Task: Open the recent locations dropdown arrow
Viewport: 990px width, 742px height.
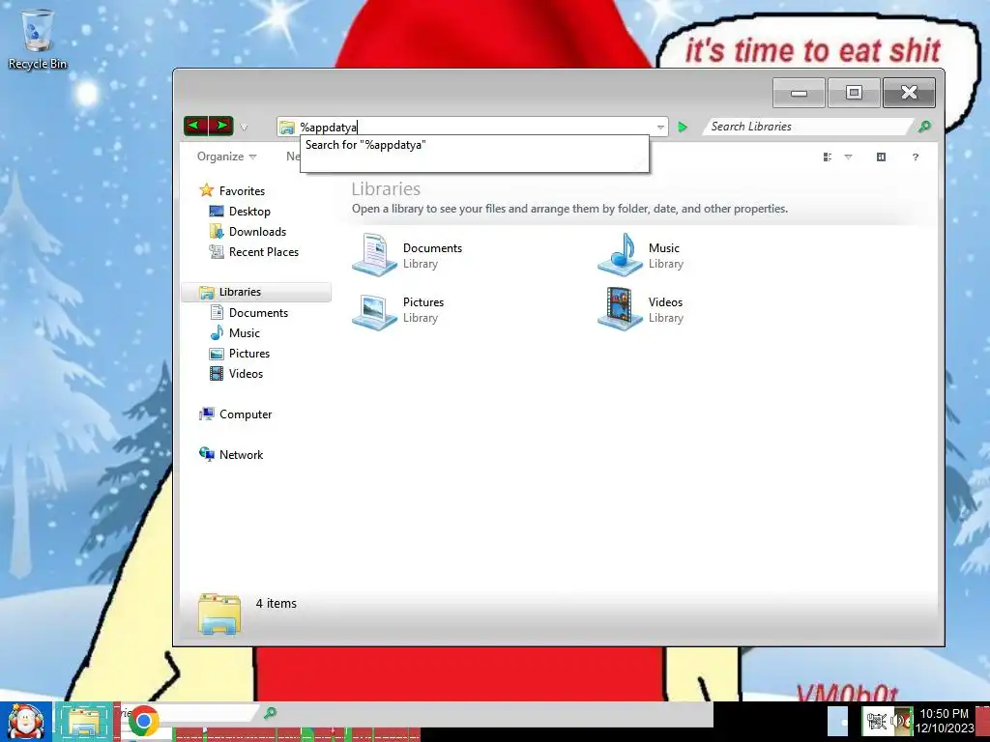Action: [244, 127]
